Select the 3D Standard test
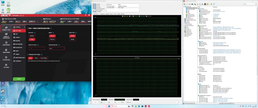 (19, 44)
